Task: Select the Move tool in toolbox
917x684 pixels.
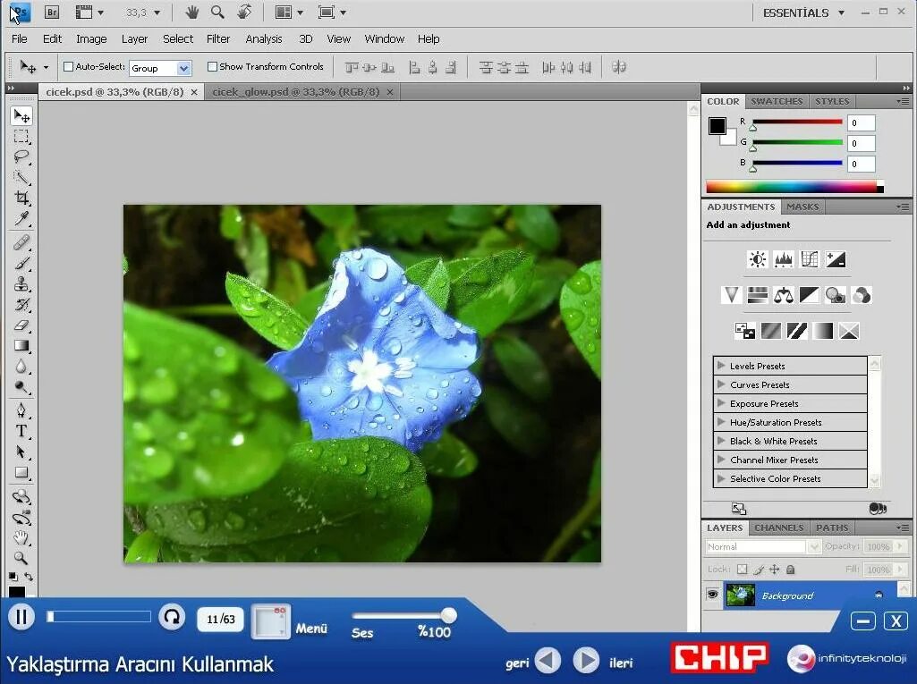Action: click(x=21, y=115)
